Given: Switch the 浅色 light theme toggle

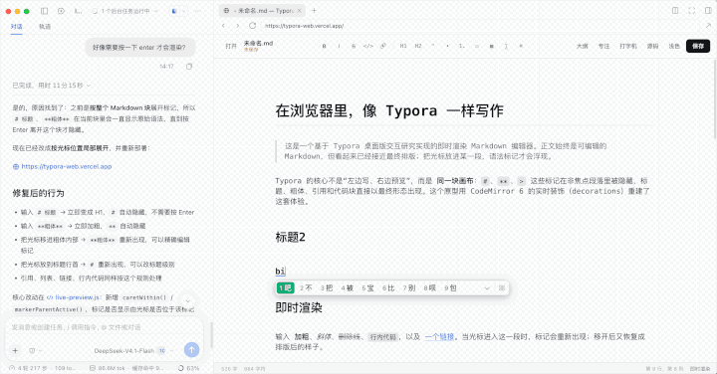Looking at the screenshot, I should tap(674, 46).
